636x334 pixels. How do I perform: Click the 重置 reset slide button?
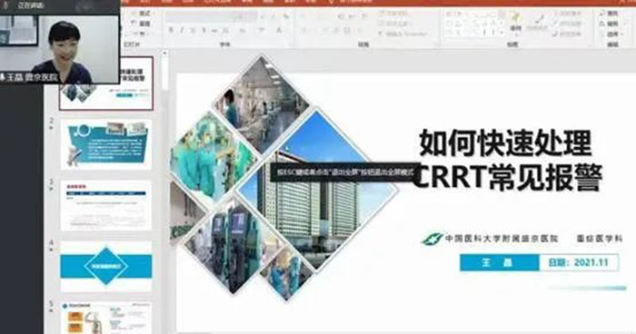142,24
